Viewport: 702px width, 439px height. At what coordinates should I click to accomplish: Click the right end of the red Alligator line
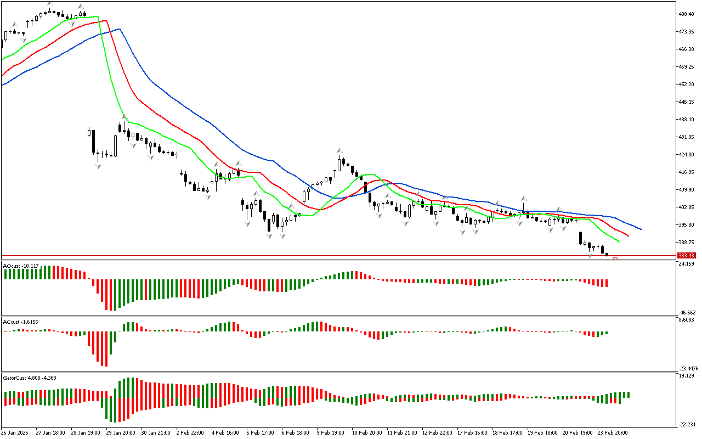pos(629,237)
